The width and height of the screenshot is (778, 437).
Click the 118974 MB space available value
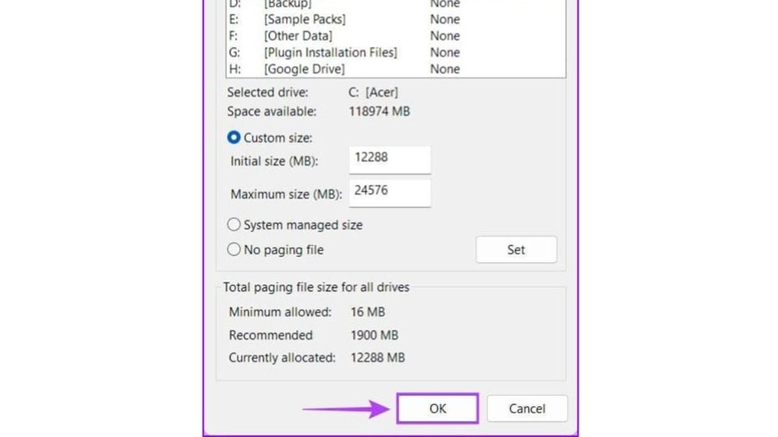tap(379, 112)
